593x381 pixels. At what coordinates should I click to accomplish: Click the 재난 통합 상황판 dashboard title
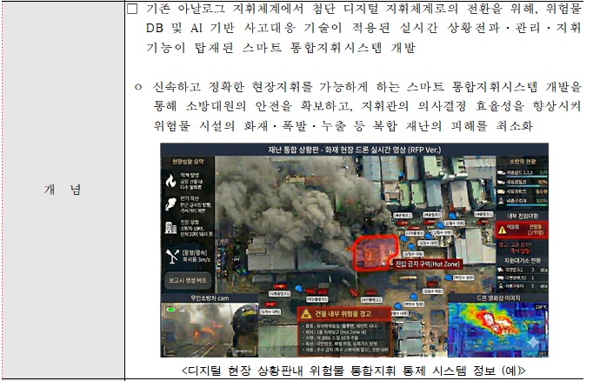[355, 150]
